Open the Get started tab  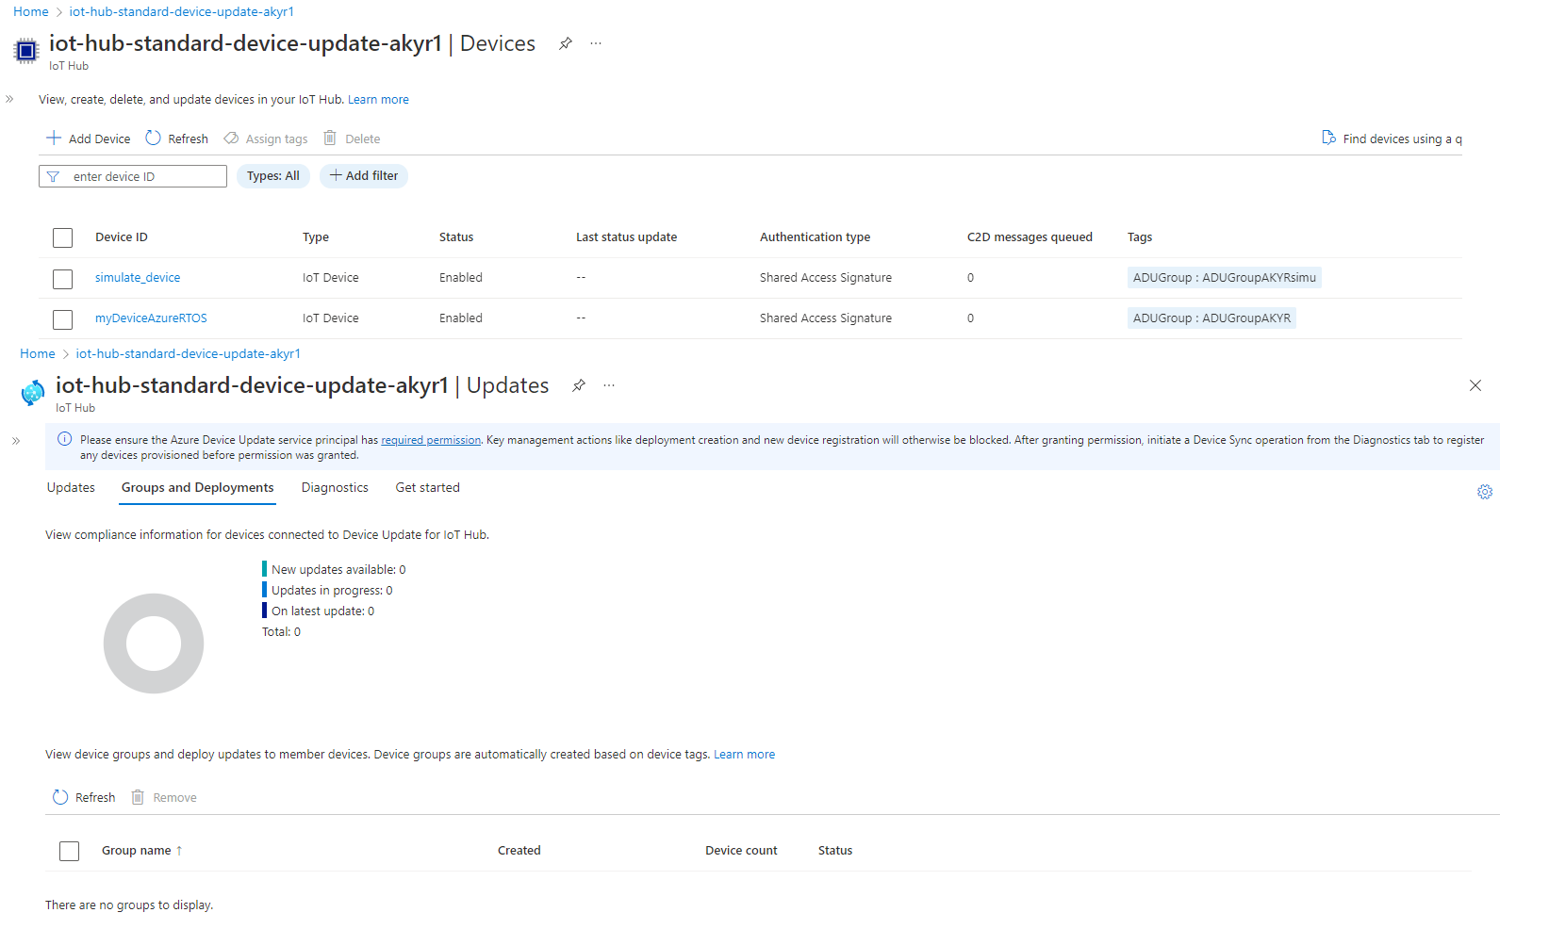coord(427,487)
